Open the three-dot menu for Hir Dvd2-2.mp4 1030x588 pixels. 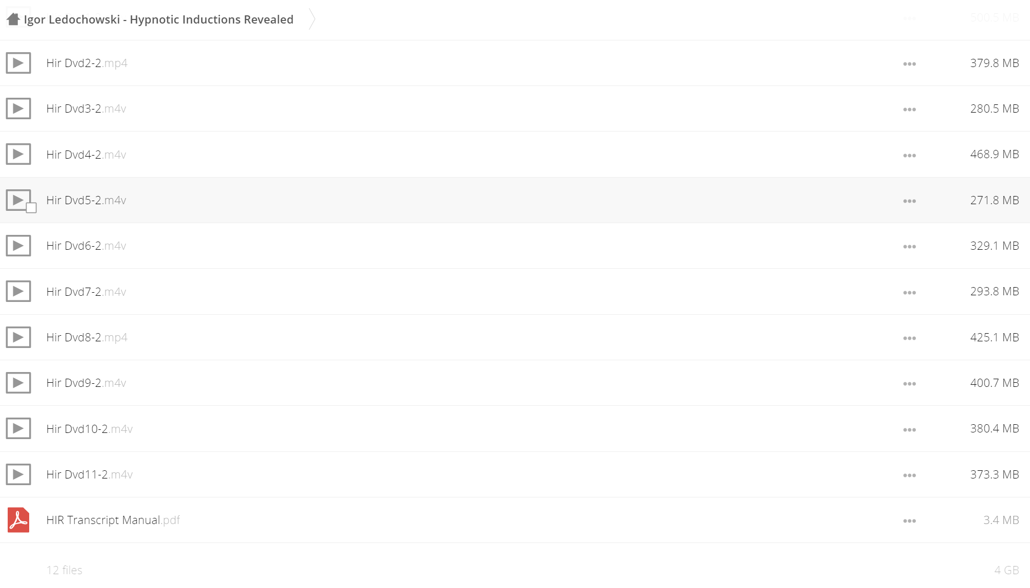point(909,64)
